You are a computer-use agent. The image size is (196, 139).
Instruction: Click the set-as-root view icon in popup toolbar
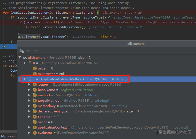(21, 51)
